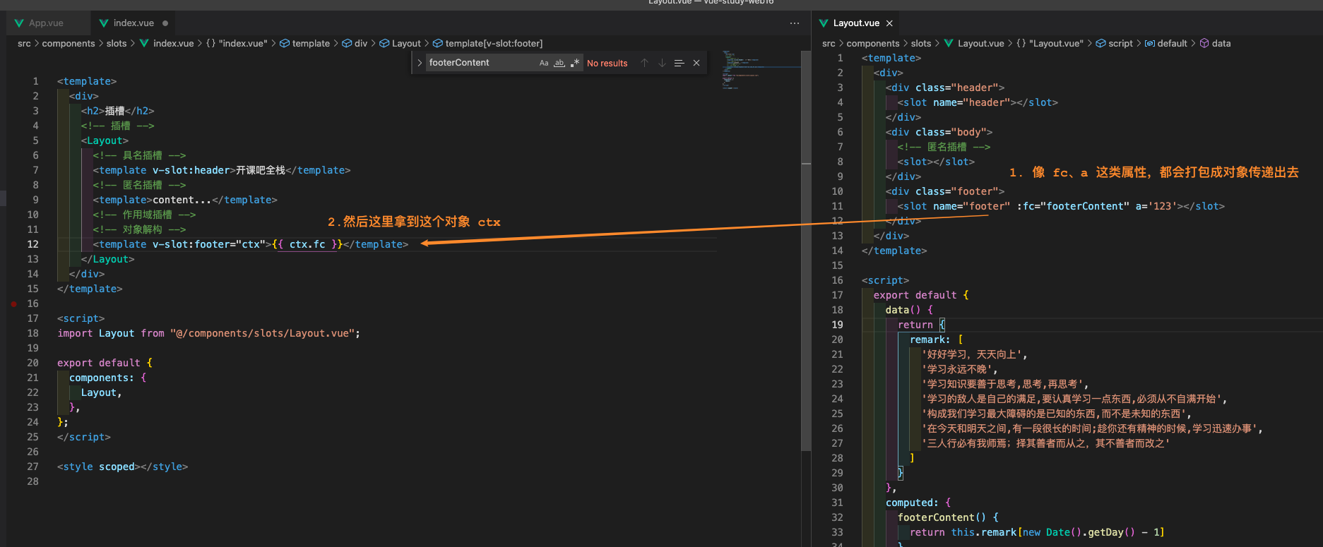Open 'components' breadcrumb in the left editor
This screenshot has height=547, width=1323.
(69, 43)
